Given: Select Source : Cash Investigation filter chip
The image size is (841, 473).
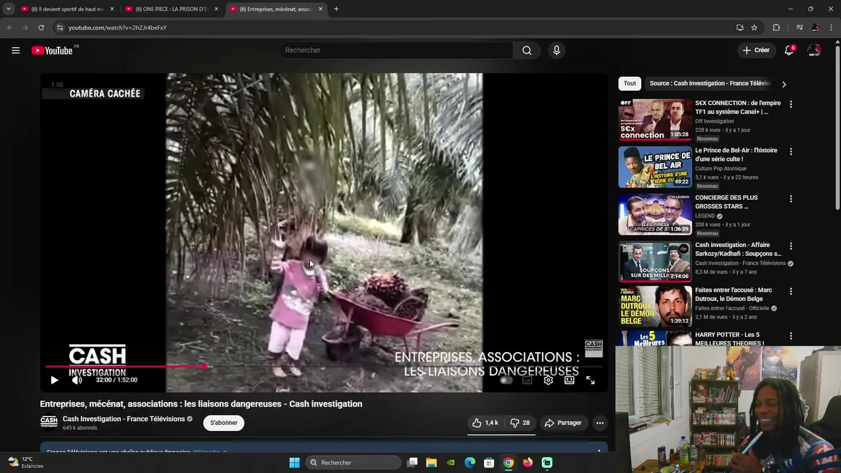Looking at the screenshot, I should [710, 83].
